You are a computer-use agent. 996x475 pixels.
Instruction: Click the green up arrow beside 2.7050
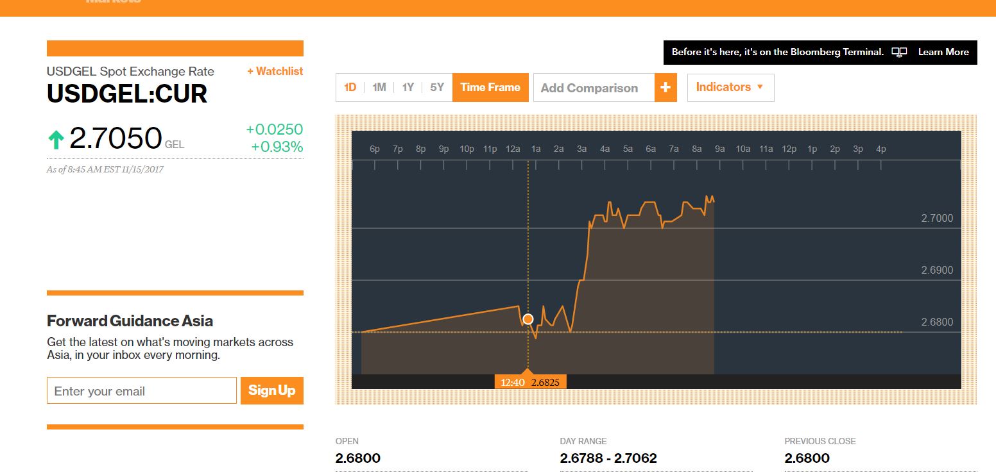pyautogui.click(x=56, y=139)
